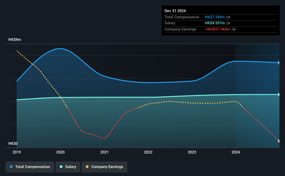Viewport: 285px width, 176px height.
Task: Click the teal Salary legend dot
Action: 61,167
